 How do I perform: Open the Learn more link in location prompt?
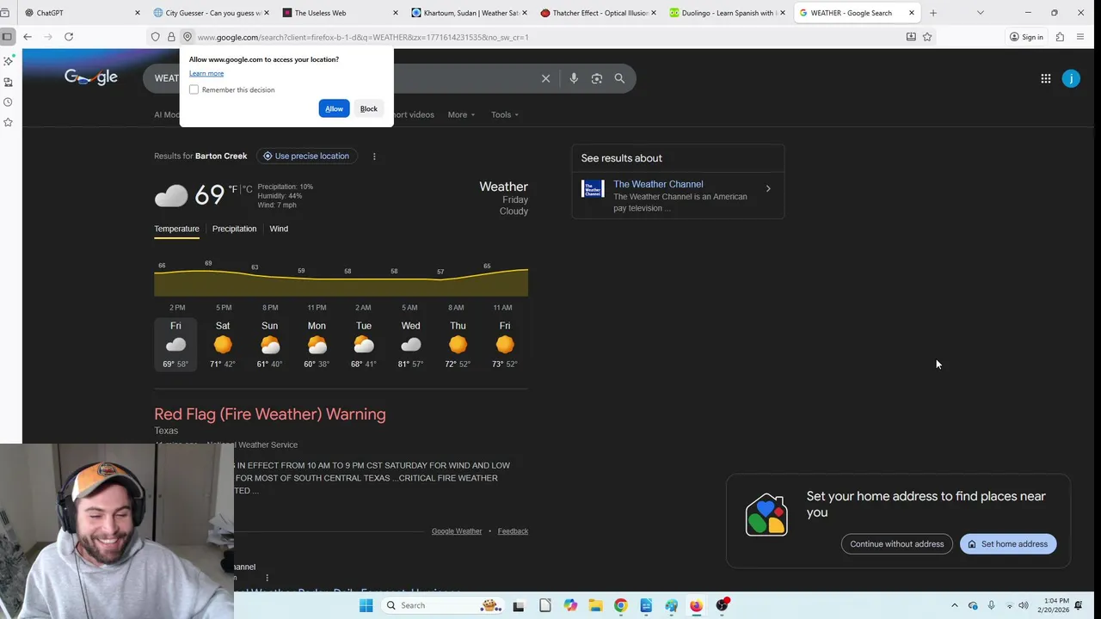[x=206, y=73]
